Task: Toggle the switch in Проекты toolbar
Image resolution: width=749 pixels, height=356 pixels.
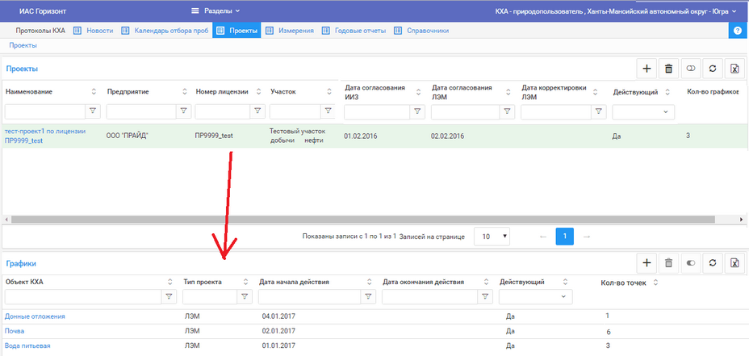Action: pyautogui.click(x=691, y=69)
